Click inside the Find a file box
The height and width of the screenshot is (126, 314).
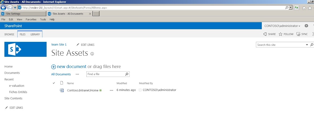[105, 74]
